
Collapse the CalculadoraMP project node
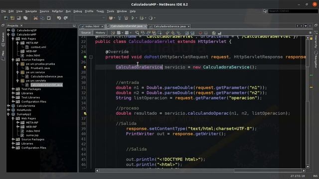(x=8, y=34)
